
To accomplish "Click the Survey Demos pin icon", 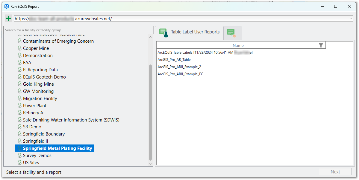I will tap(20, 155).
